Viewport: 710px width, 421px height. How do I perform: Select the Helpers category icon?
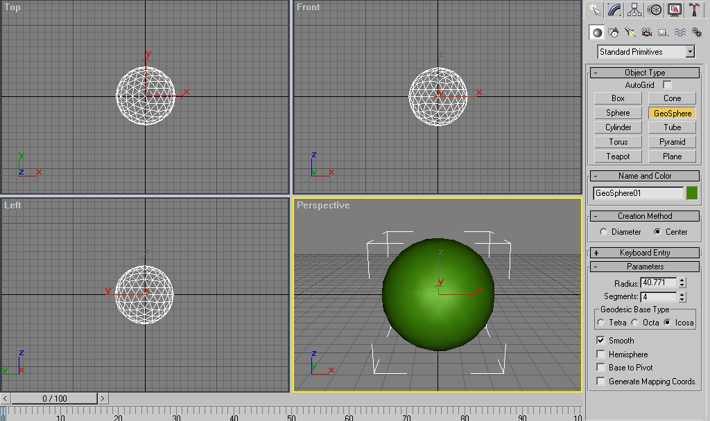664,33
